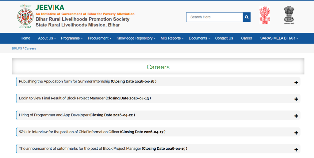
Task: Click plus icon for Block Project Manager result
Action: [x=296, y=99]
